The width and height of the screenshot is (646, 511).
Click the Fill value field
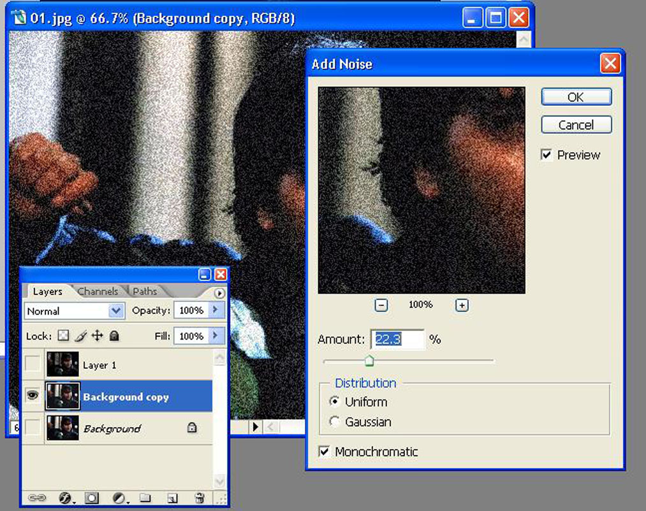click(191, 336)
